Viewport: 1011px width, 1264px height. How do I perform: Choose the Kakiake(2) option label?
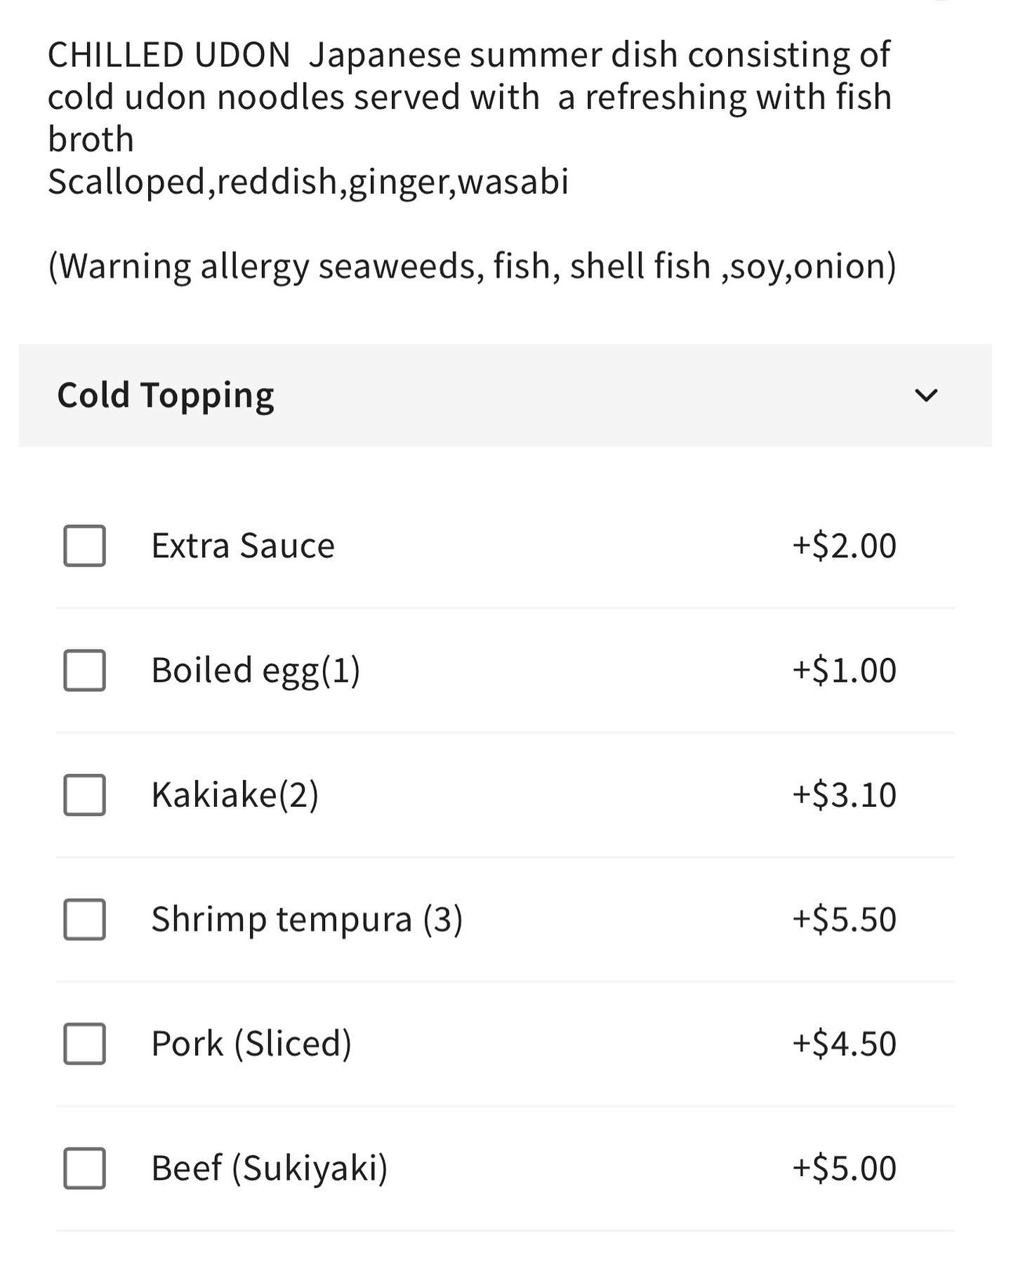tap(234, 794)
